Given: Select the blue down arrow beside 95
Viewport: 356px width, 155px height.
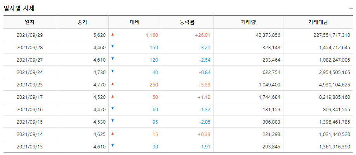Looking at the screenshot, I should [112, 121].
